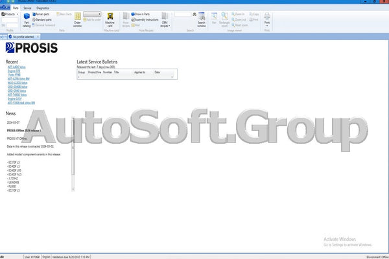Expand the Print dropdown arrow

coord(267,25)
